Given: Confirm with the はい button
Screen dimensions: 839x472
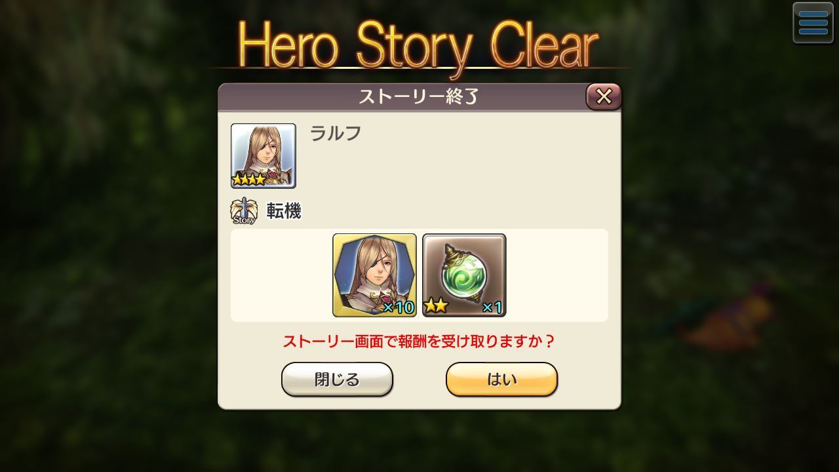Looking at the screenshot, I should (x=501, y=380).
